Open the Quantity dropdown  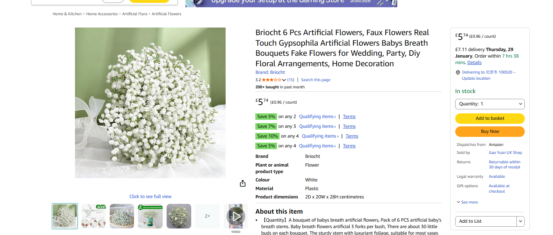490,104
